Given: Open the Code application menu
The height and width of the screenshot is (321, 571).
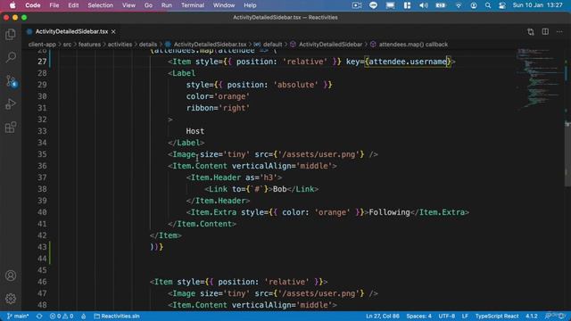Looking at the screenshot, I should point(33,5).
